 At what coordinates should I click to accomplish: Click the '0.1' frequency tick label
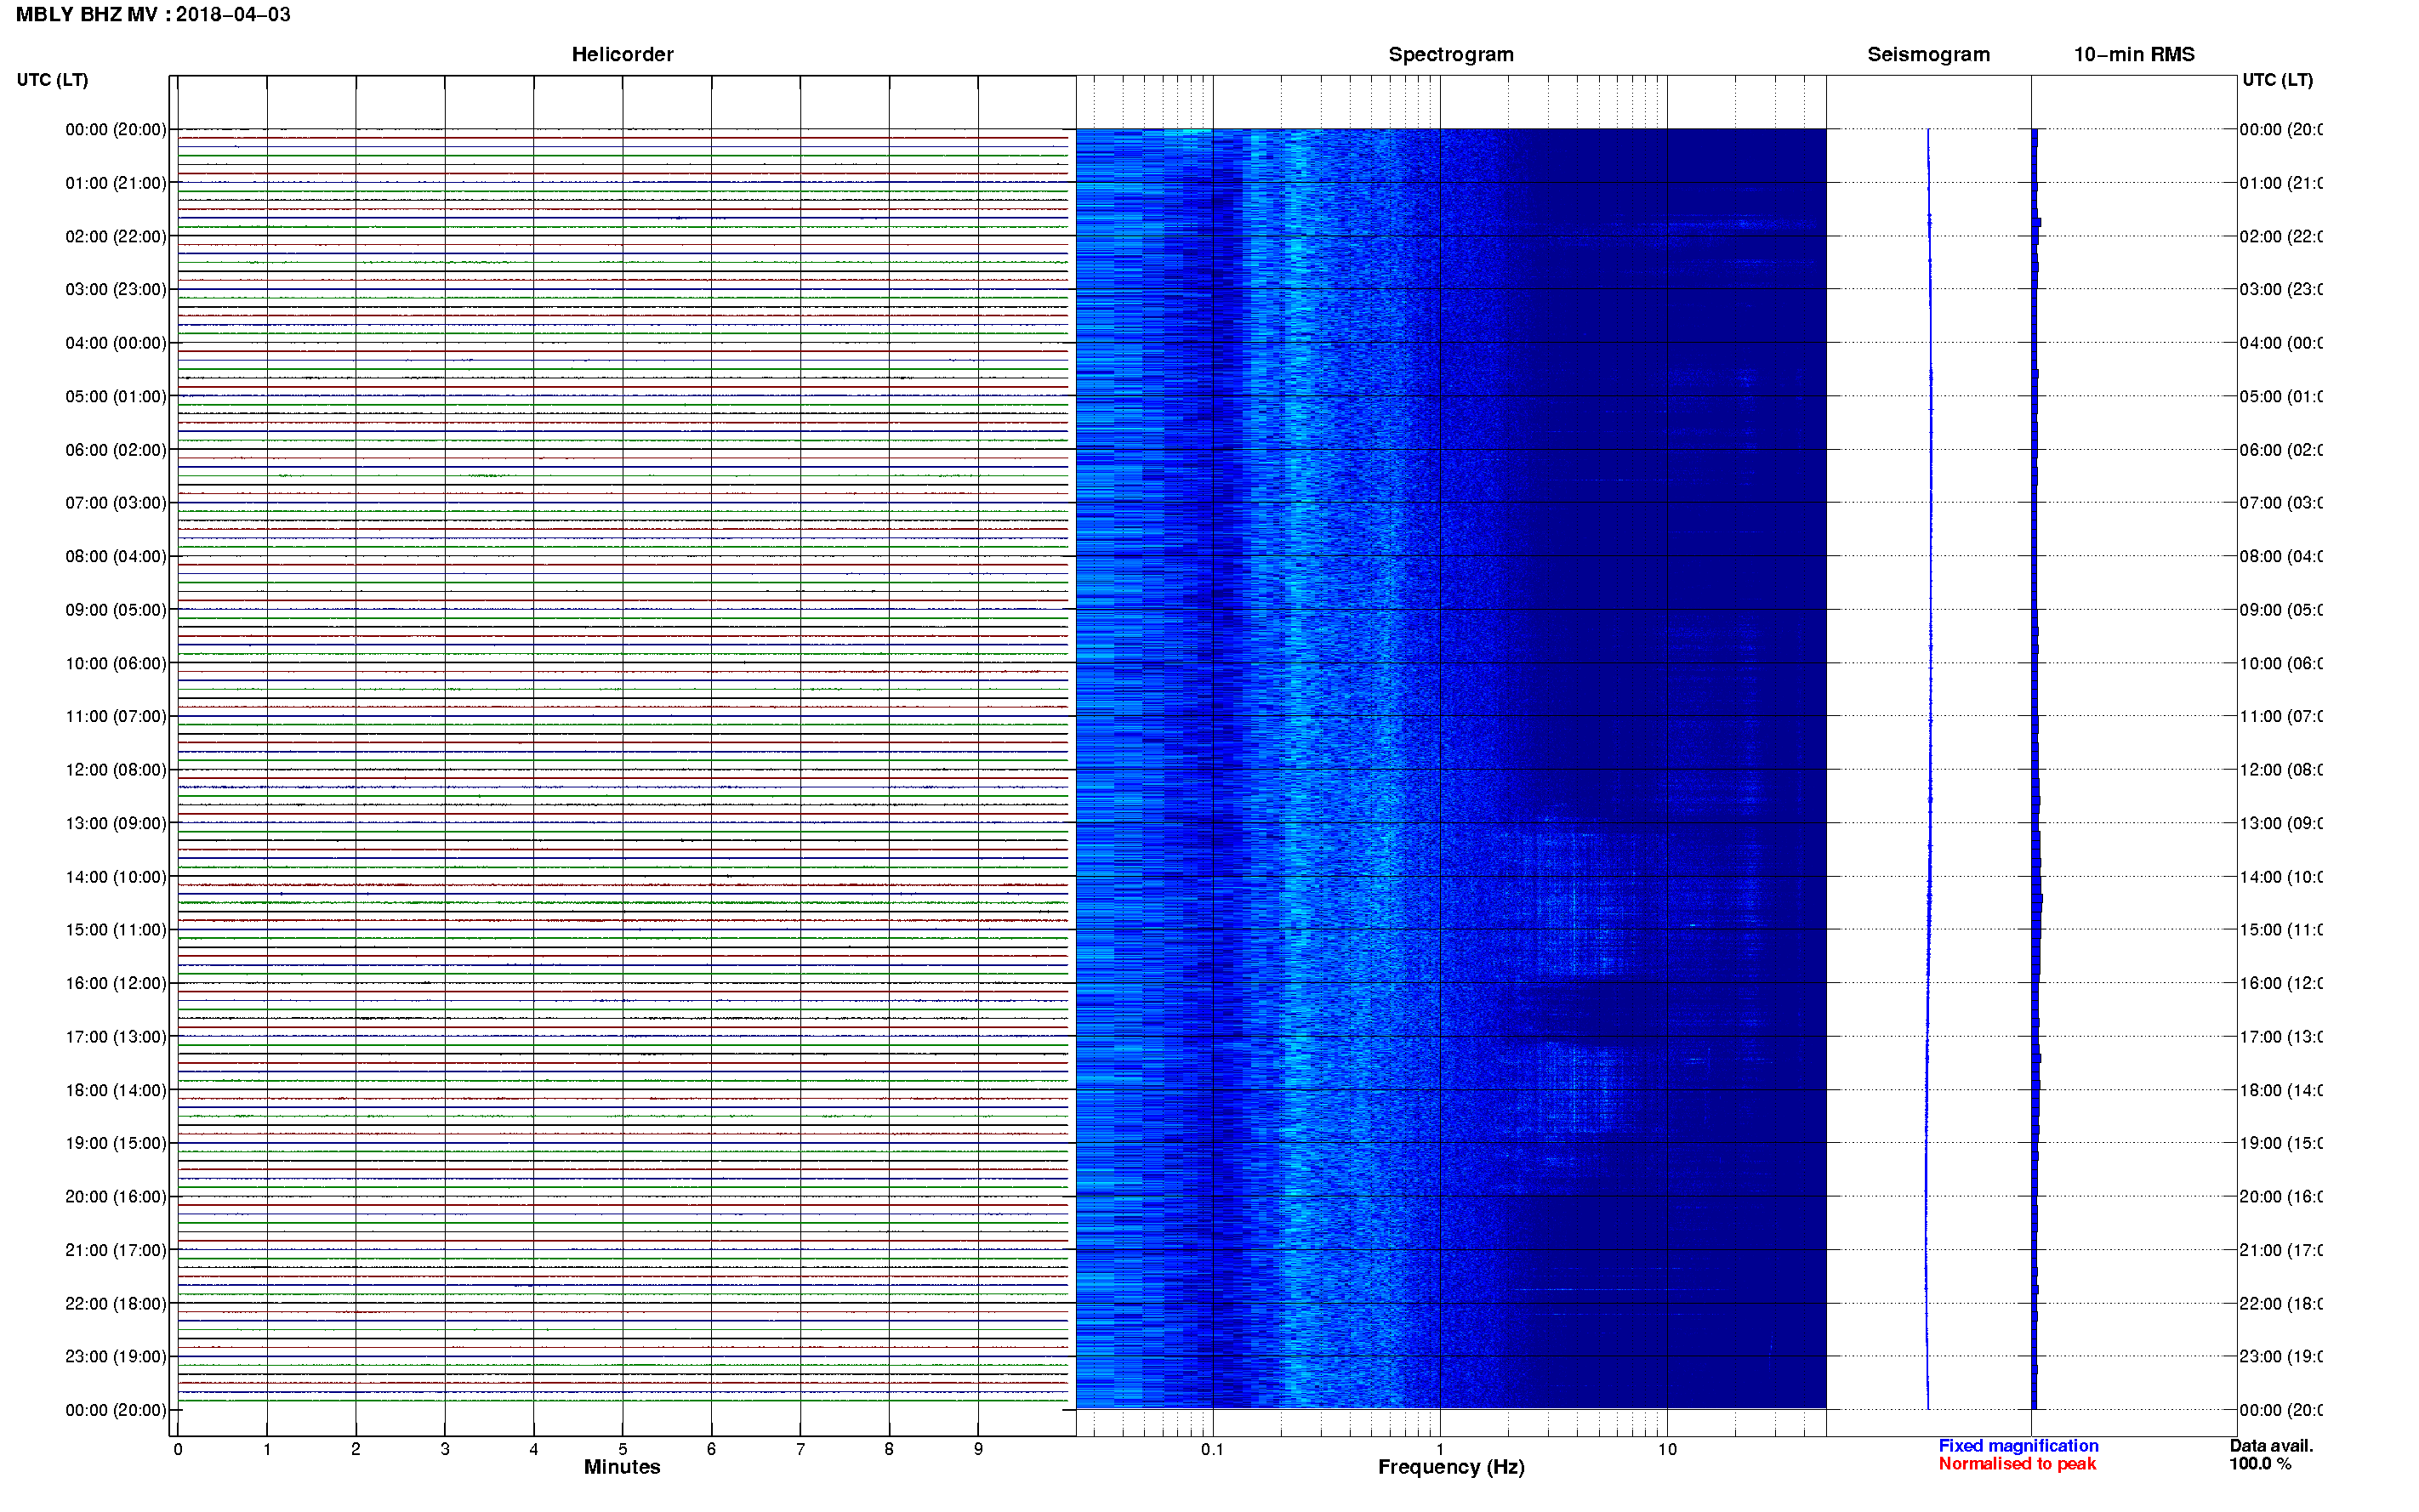(1212, 1450)
